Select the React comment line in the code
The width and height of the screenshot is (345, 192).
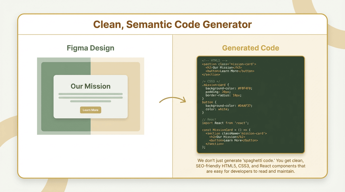pos(209,119)
